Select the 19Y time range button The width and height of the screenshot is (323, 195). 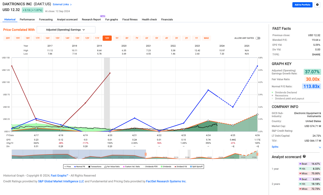tap(18, 38)
